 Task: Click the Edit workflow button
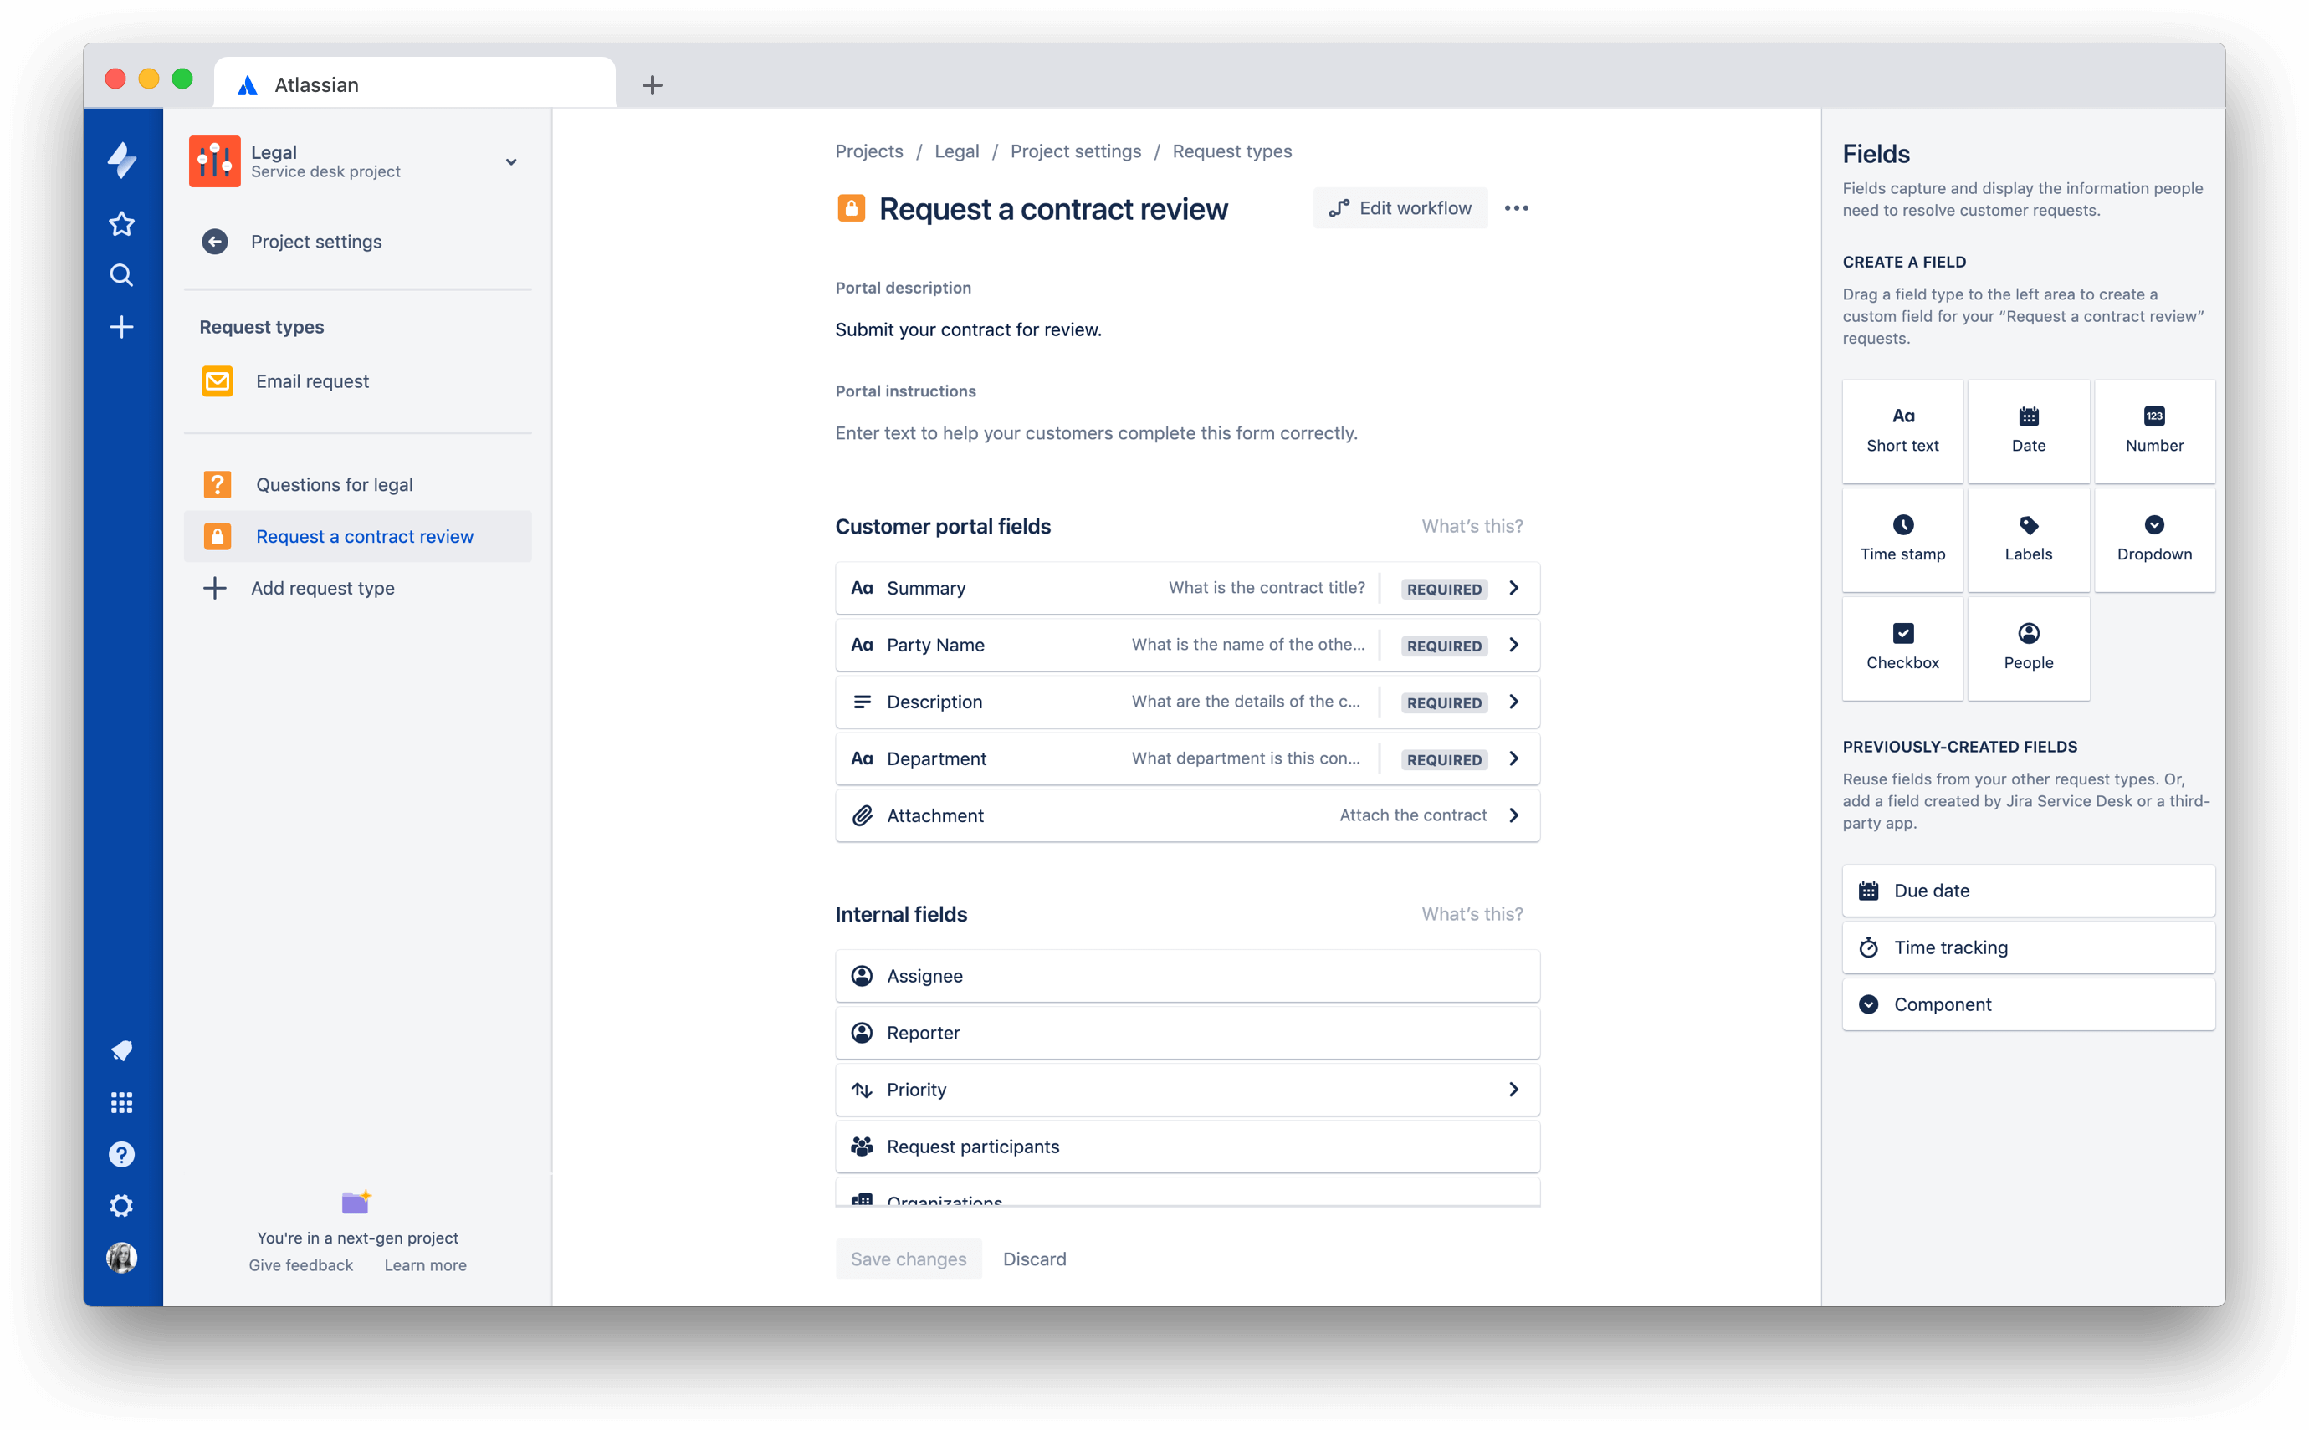[1399, 208]
